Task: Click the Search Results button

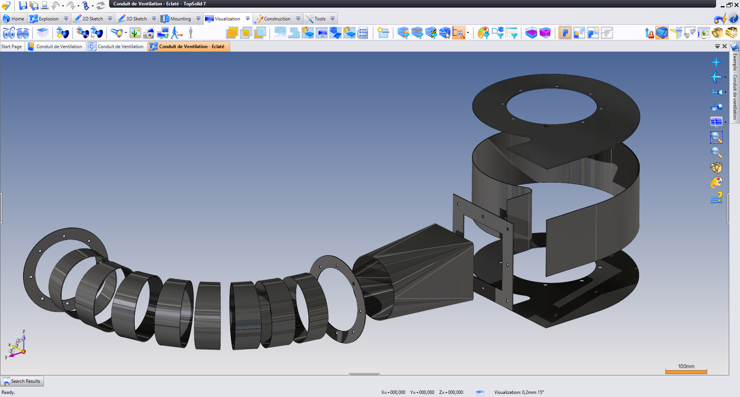Action: click(x=22, y=381)
